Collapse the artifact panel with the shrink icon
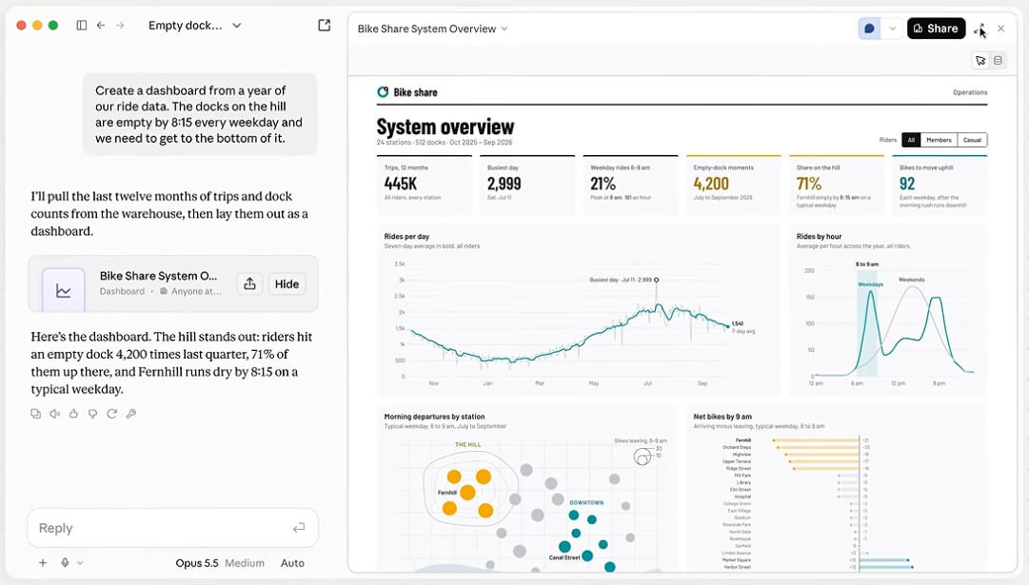The height and width of the screenshot is (585, 1029). (x=980, y=29)
